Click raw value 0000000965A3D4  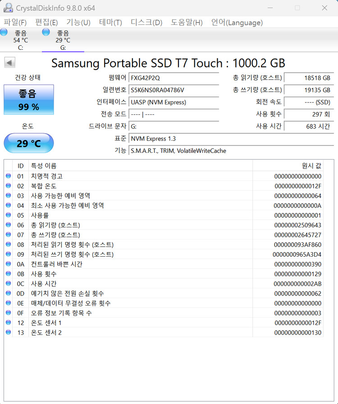pyautogui.click(x=297, y=254)
